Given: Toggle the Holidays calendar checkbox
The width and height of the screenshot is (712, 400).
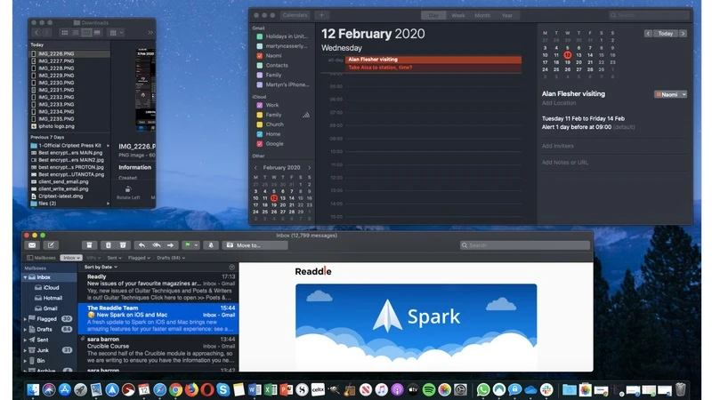Looking at the screenshot, I should tap(259, 36).
